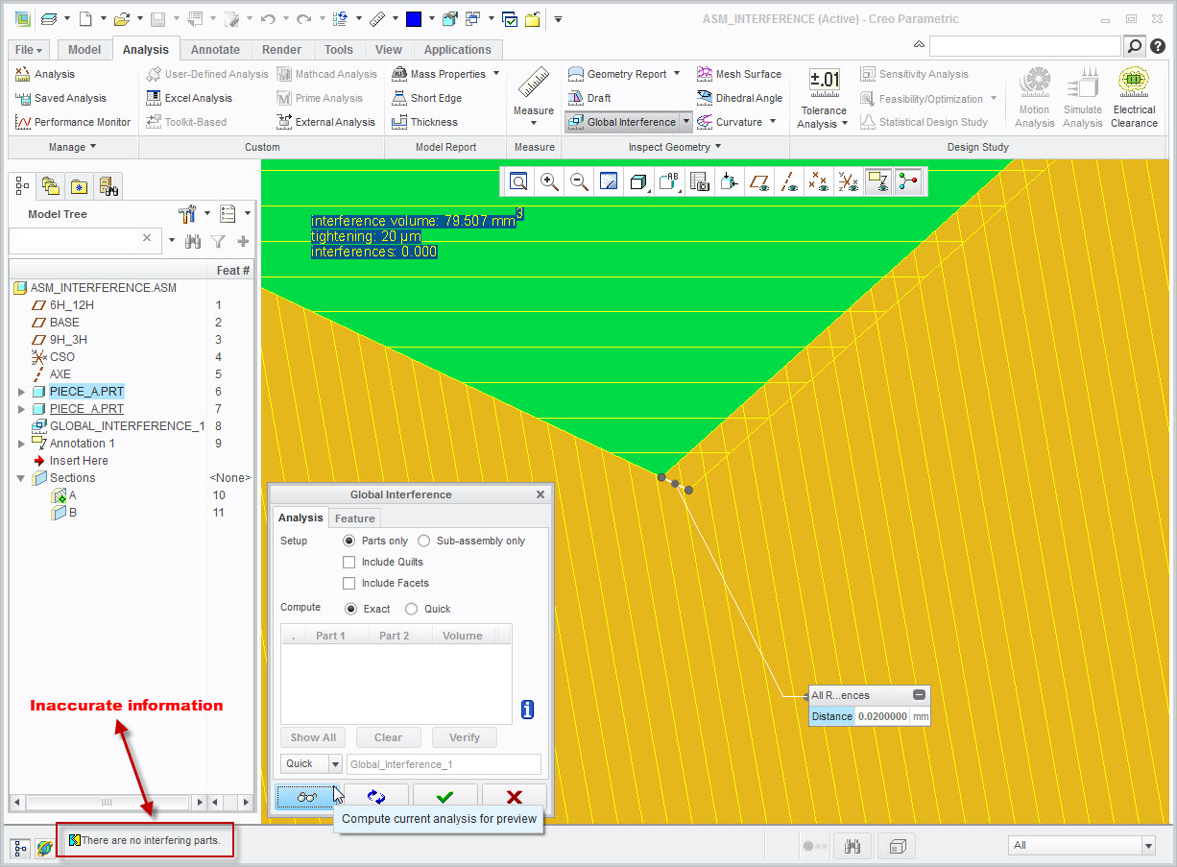Click Mass Properties in Model Report

point(446,74)
